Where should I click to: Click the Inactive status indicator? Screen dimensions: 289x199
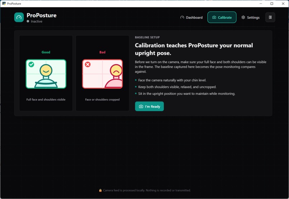tap(34, 22)
